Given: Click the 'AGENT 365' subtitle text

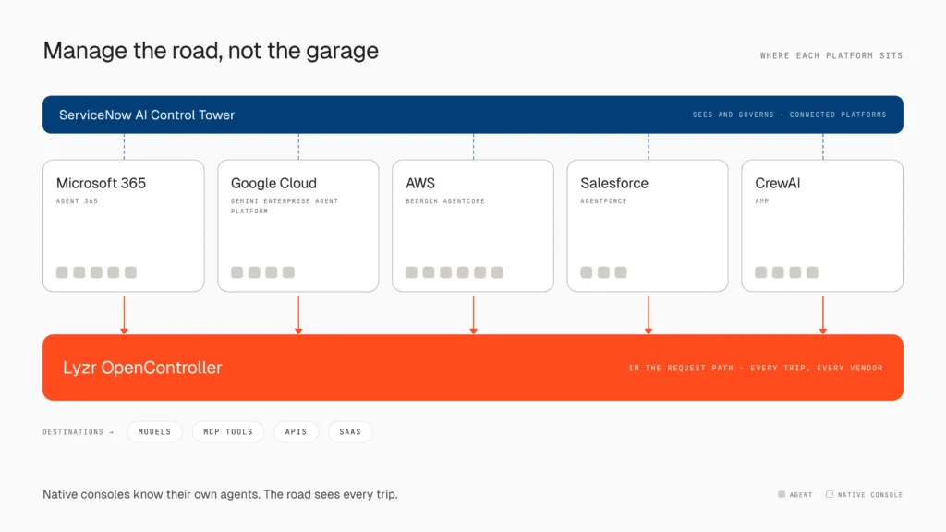Looking at the screenshot, I should tap(77, 200).
